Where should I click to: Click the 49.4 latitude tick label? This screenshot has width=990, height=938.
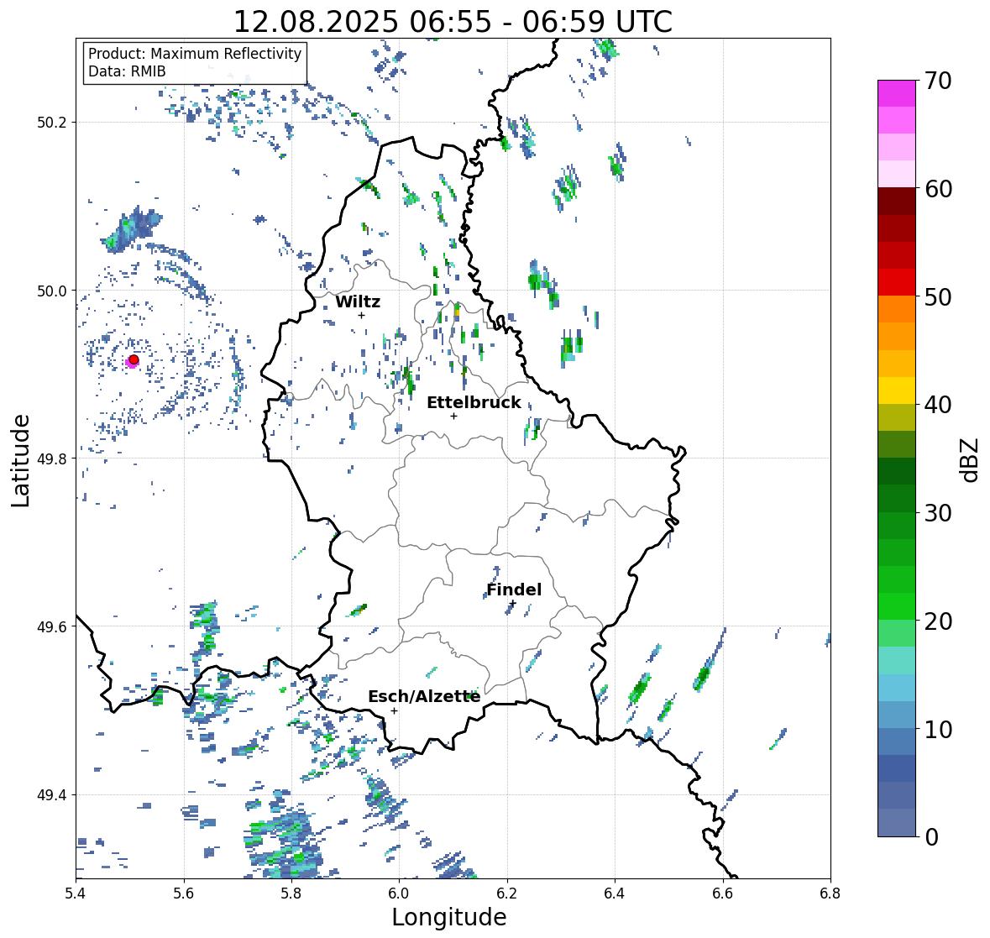click(x=52, y=795)
